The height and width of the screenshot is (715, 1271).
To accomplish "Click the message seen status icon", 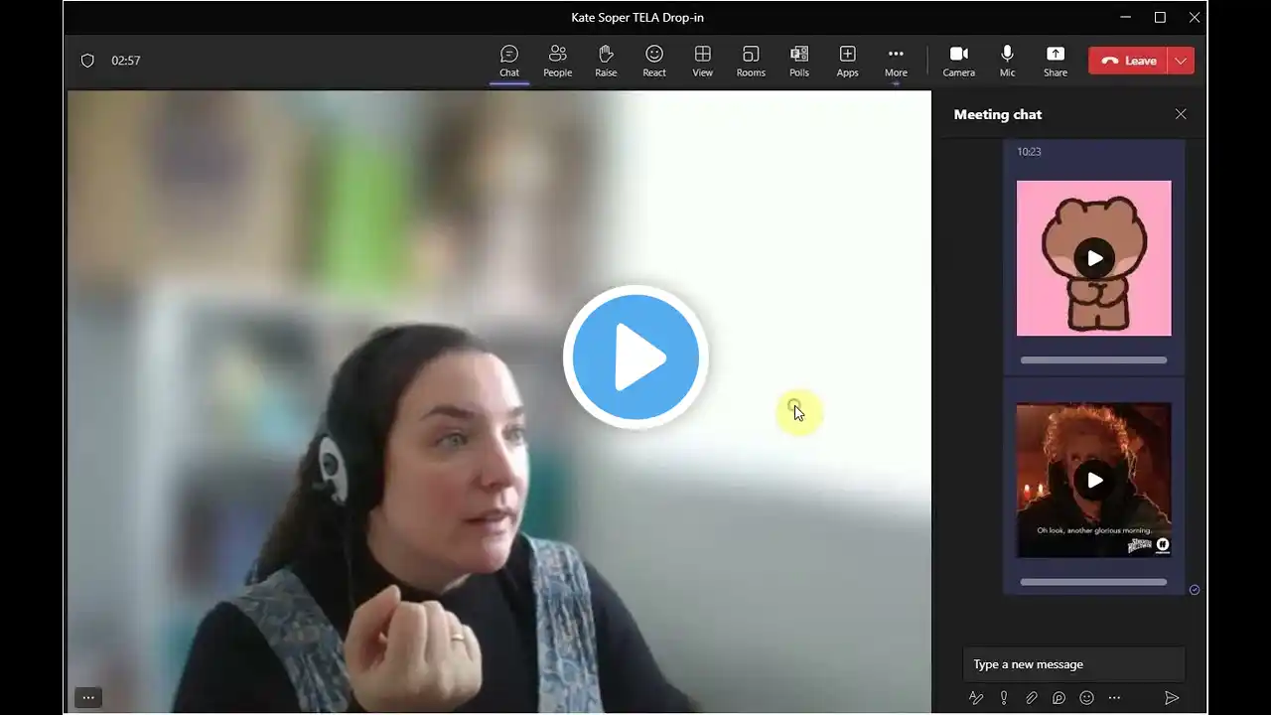I will (x=1195, y=590).
